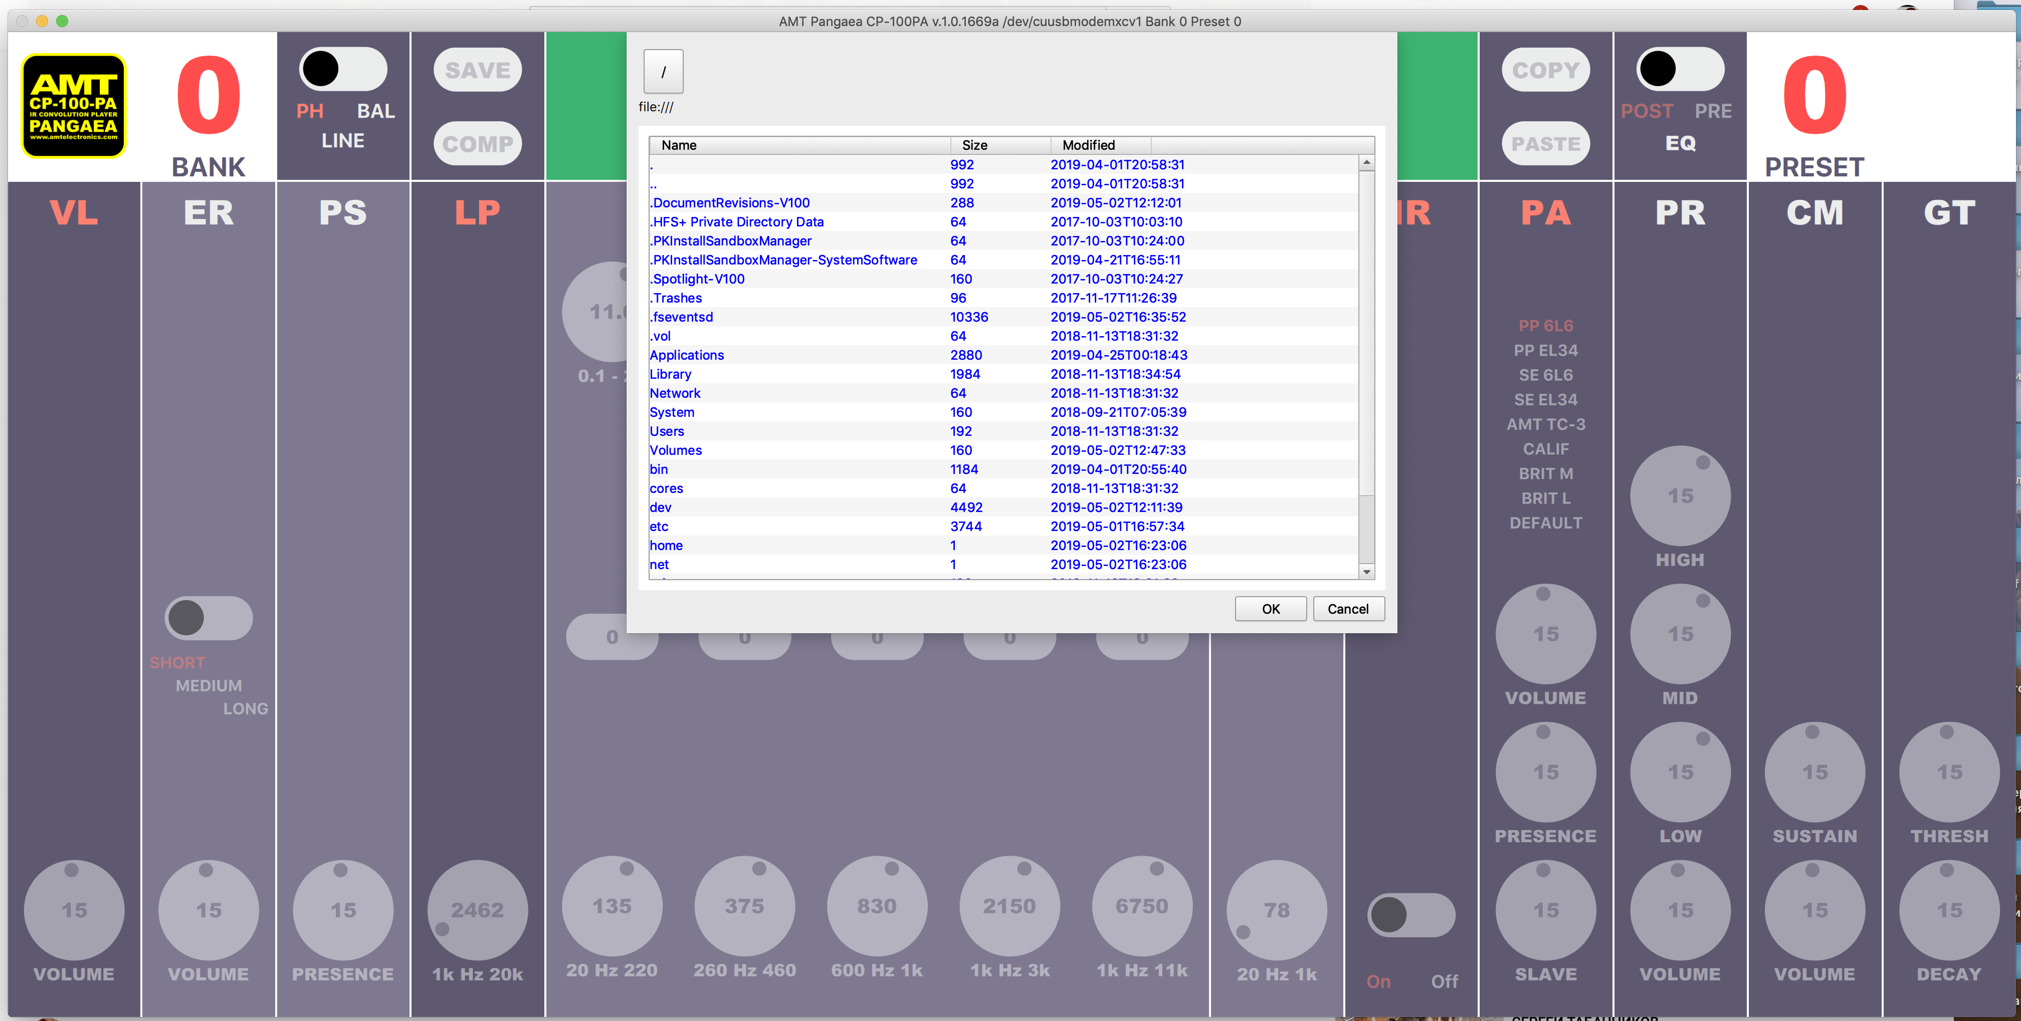Click the LP 2462 frequency knob
Screen dimensions: 2021x1021
tap(477, 910)
